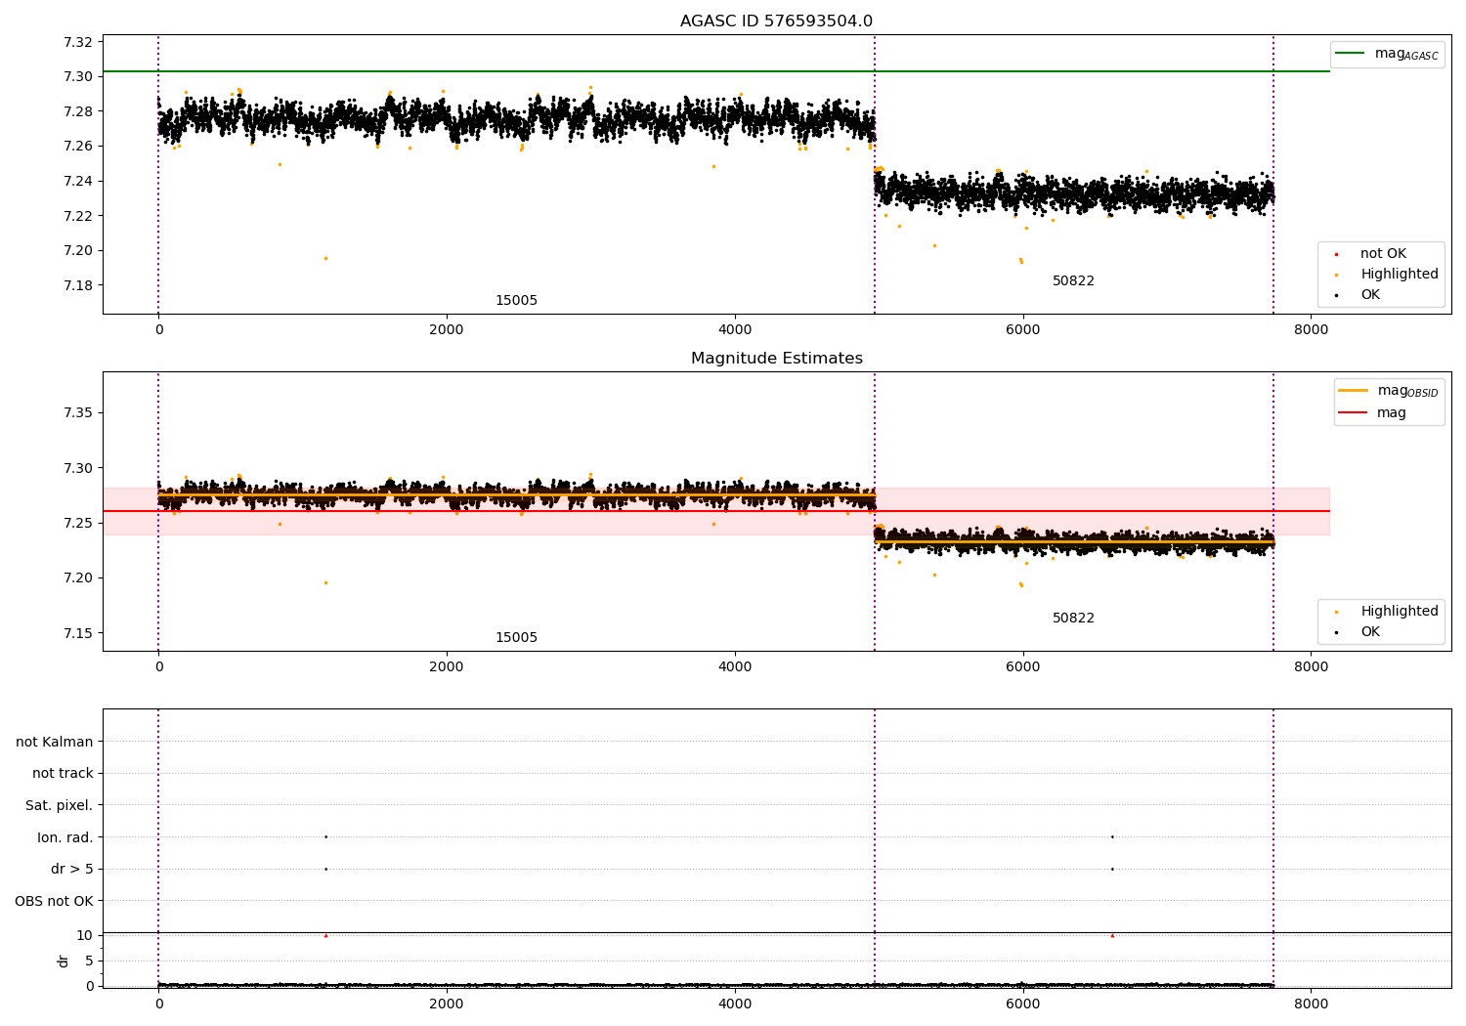Click y-axis tick 7.32 in top plot
The width and height of the screenshot is (1466, 1026).
click(77, 42)
